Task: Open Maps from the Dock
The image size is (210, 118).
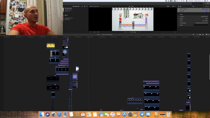Action: 89,114
